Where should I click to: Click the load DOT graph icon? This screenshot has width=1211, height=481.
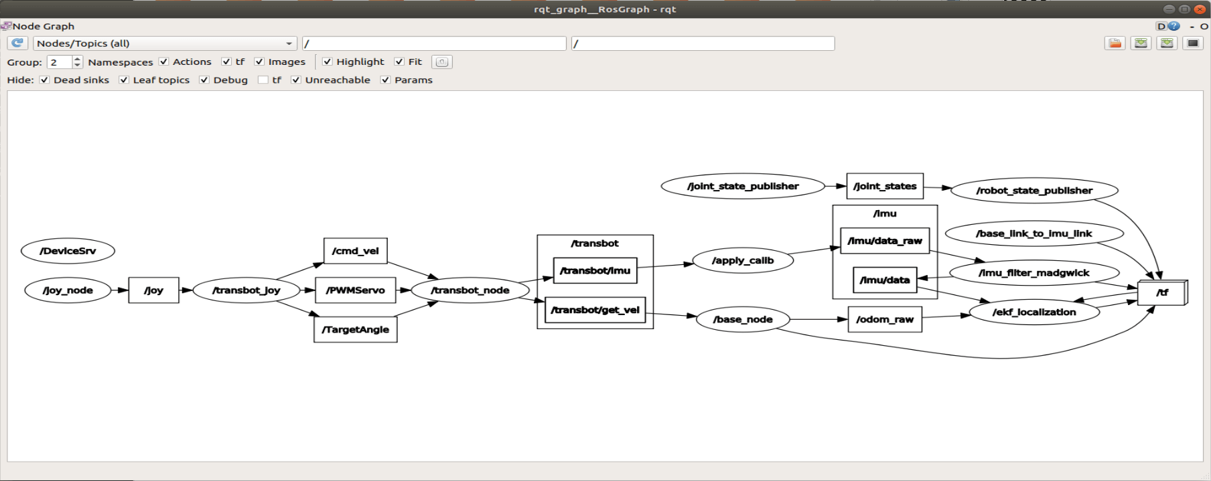tap(1115, 43)
